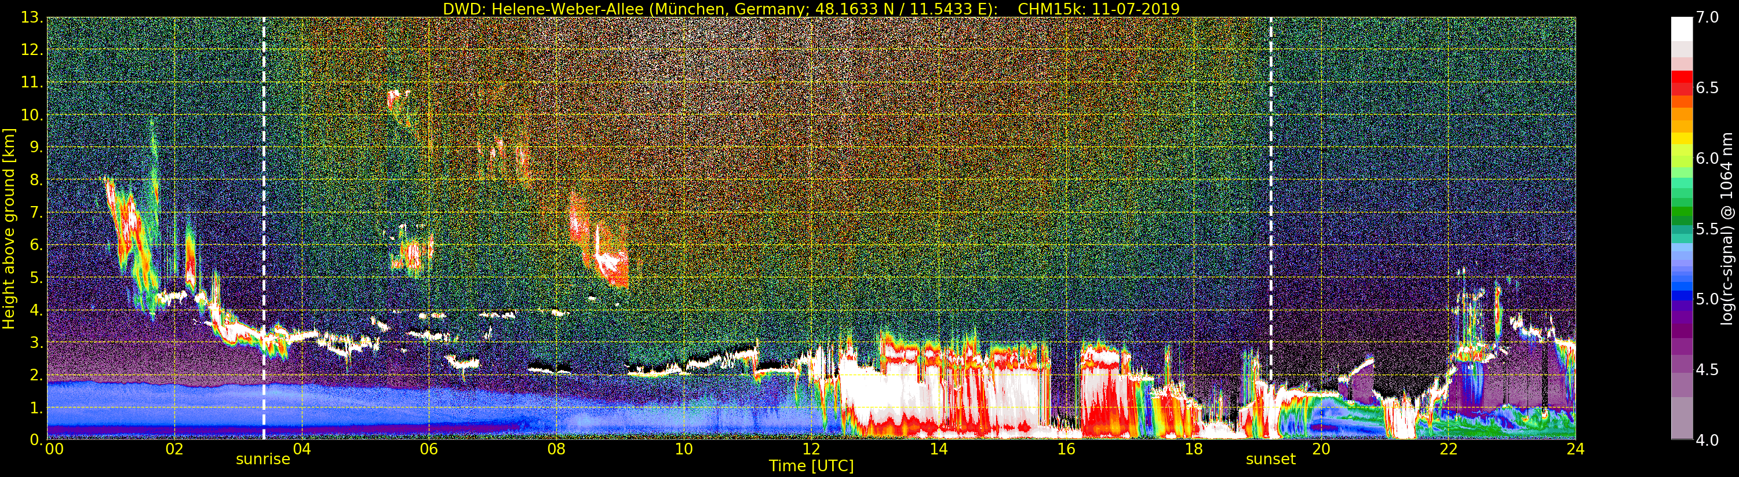1739x477 pixels.
Task: Click the 24 hour tick on time axis
Action: [x=1575, y=450]
